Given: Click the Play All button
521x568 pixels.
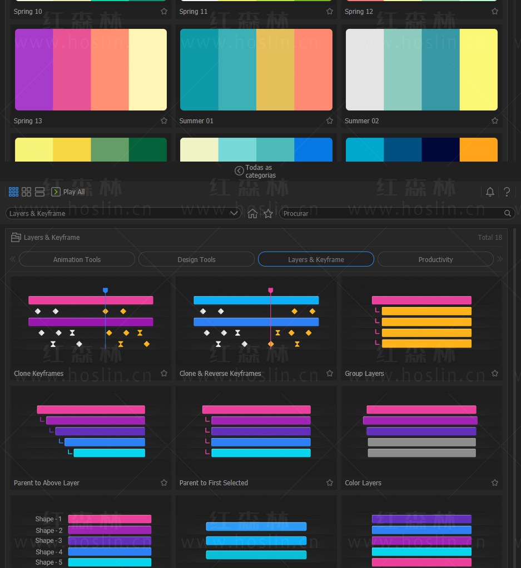Looking at the screenshot, I should [x=68, y=192].
